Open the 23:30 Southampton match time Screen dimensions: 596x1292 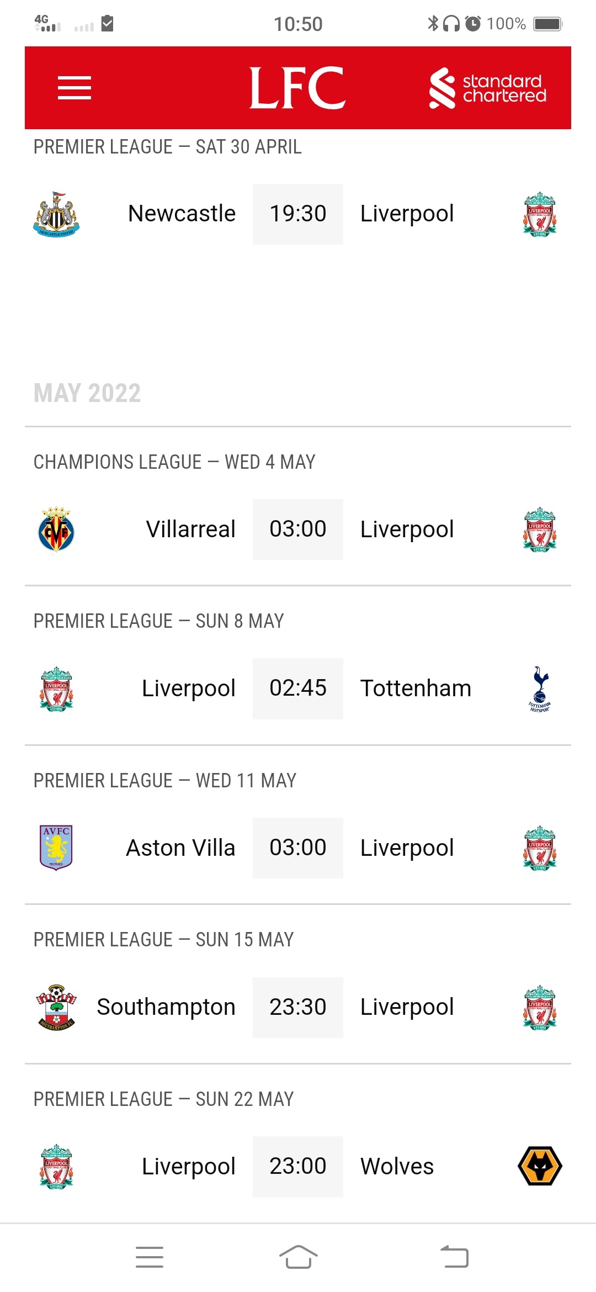tap(298, 1008)
